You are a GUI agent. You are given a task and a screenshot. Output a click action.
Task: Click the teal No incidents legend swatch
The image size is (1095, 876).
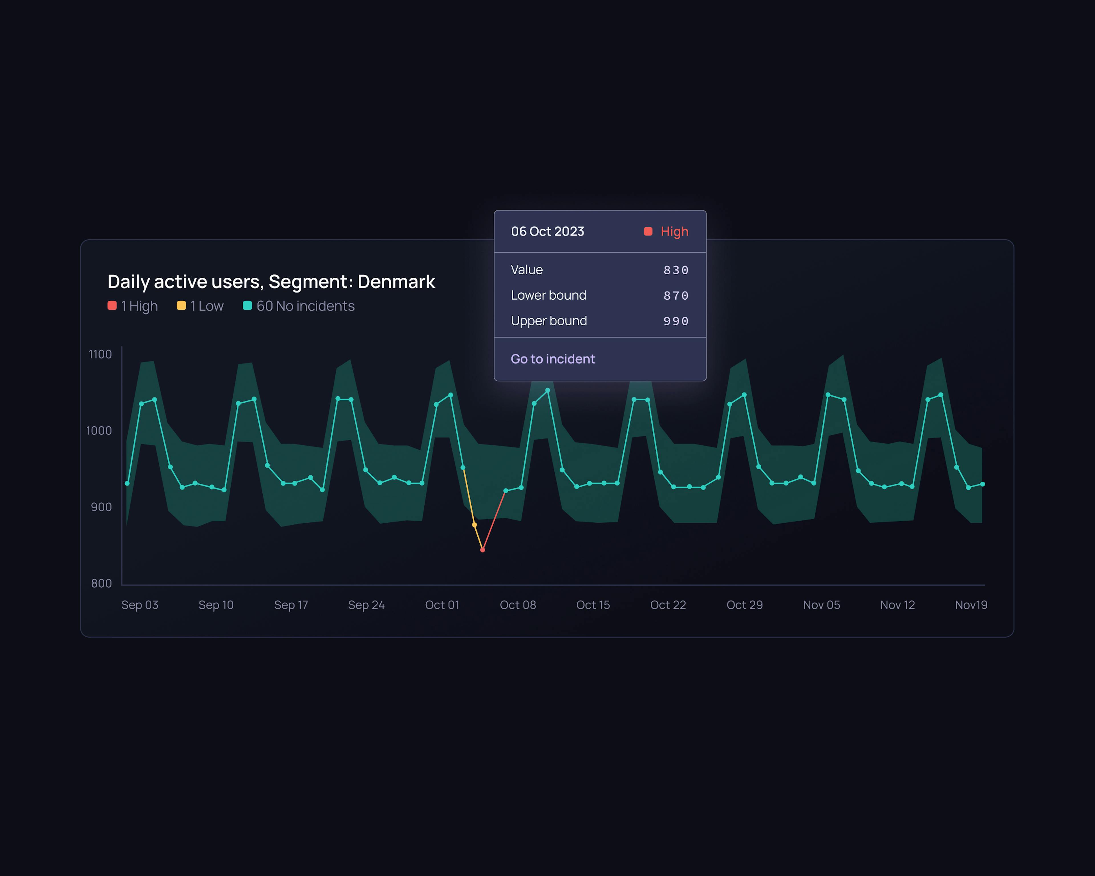tap(247, 306)
